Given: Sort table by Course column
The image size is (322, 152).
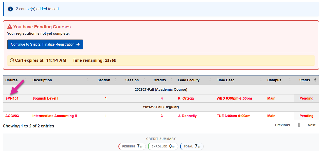Looking at the screenshot, I should [16, 80].
